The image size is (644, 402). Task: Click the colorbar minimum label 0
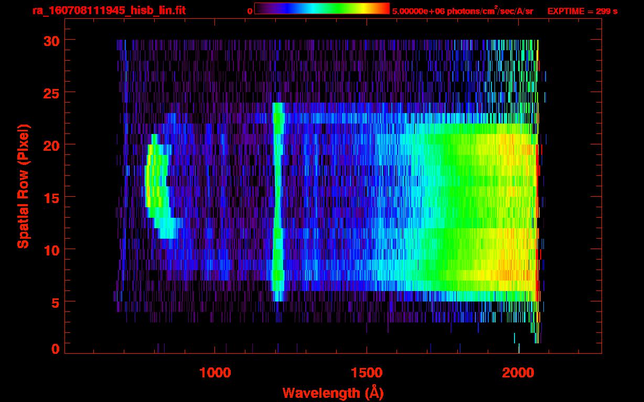coord(250,11)
